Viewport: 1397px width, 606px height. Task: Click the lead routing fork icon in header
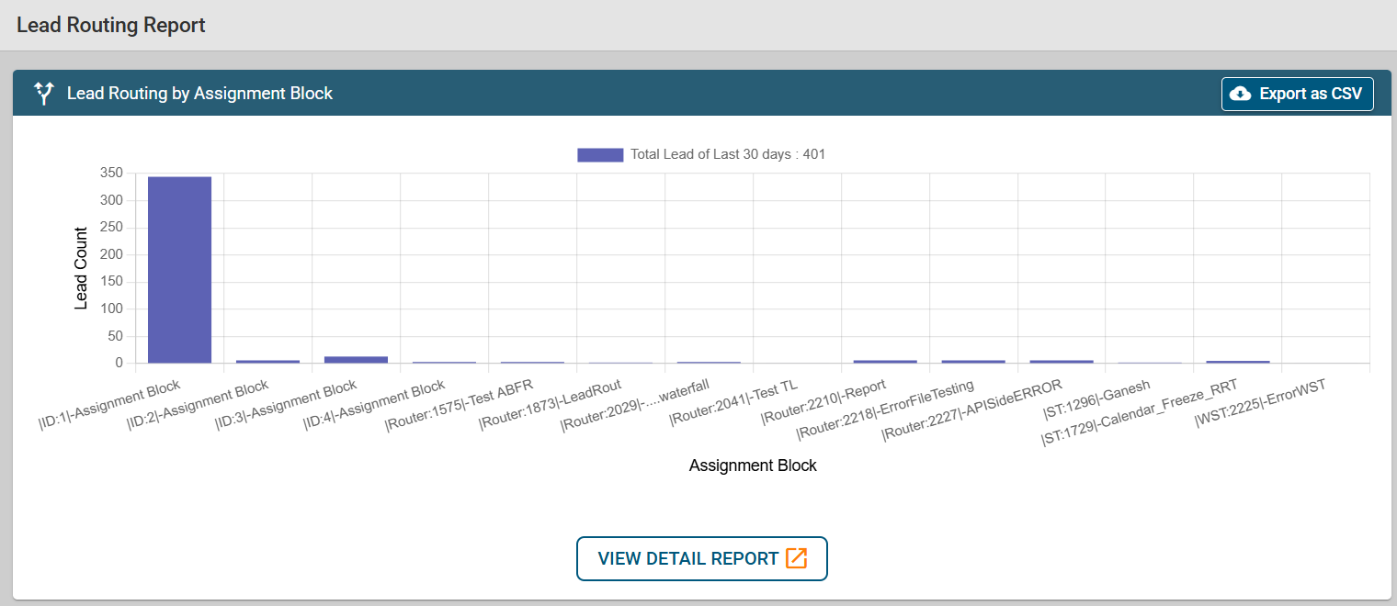(43, 93)
